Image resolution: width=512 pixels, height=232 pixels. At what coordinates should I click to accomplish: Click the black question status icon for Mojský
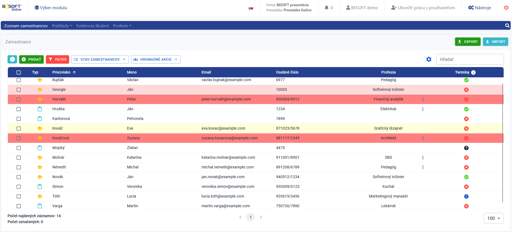(x=466, y=148)
